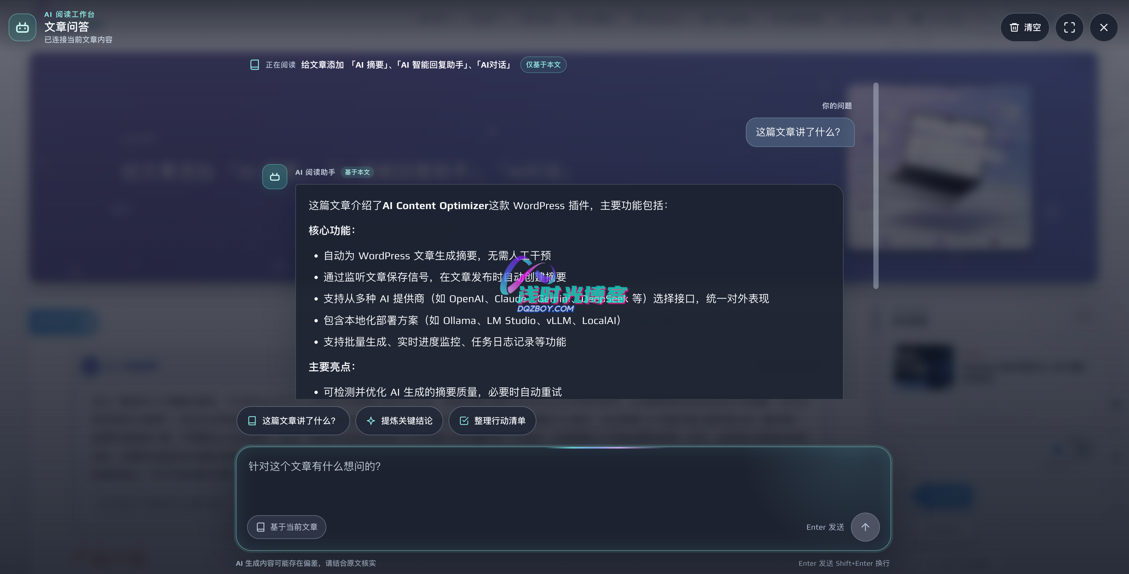Click the disclaimer AI 生成内容可能存在偏差

(306, 563)
